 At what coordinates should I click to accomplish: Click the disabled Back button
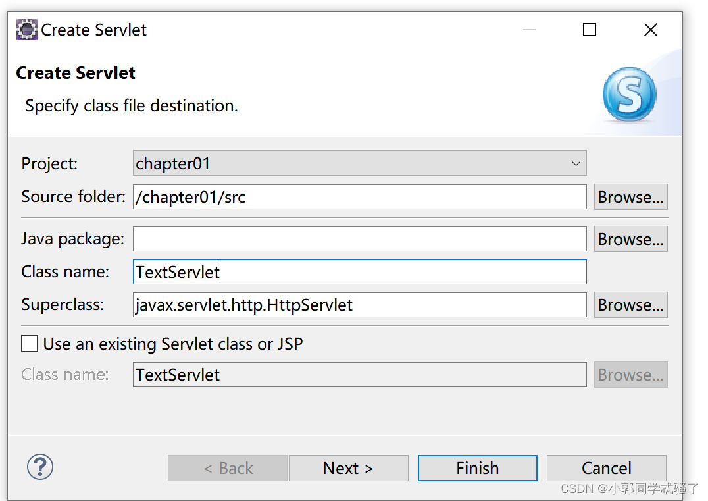point(228,468)
